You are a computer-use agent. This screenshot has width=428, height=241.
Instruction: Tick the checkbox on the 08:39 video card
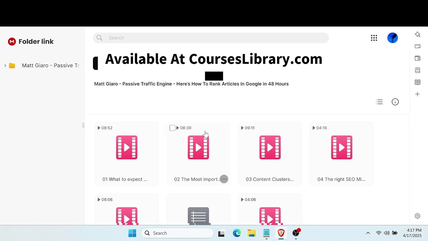tap(172, 128)
